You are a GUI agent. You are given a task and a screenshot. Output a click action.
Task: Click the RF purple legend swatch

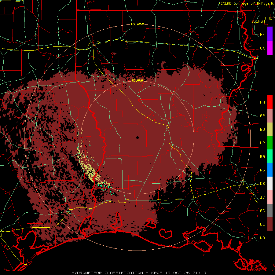[270, 34]
